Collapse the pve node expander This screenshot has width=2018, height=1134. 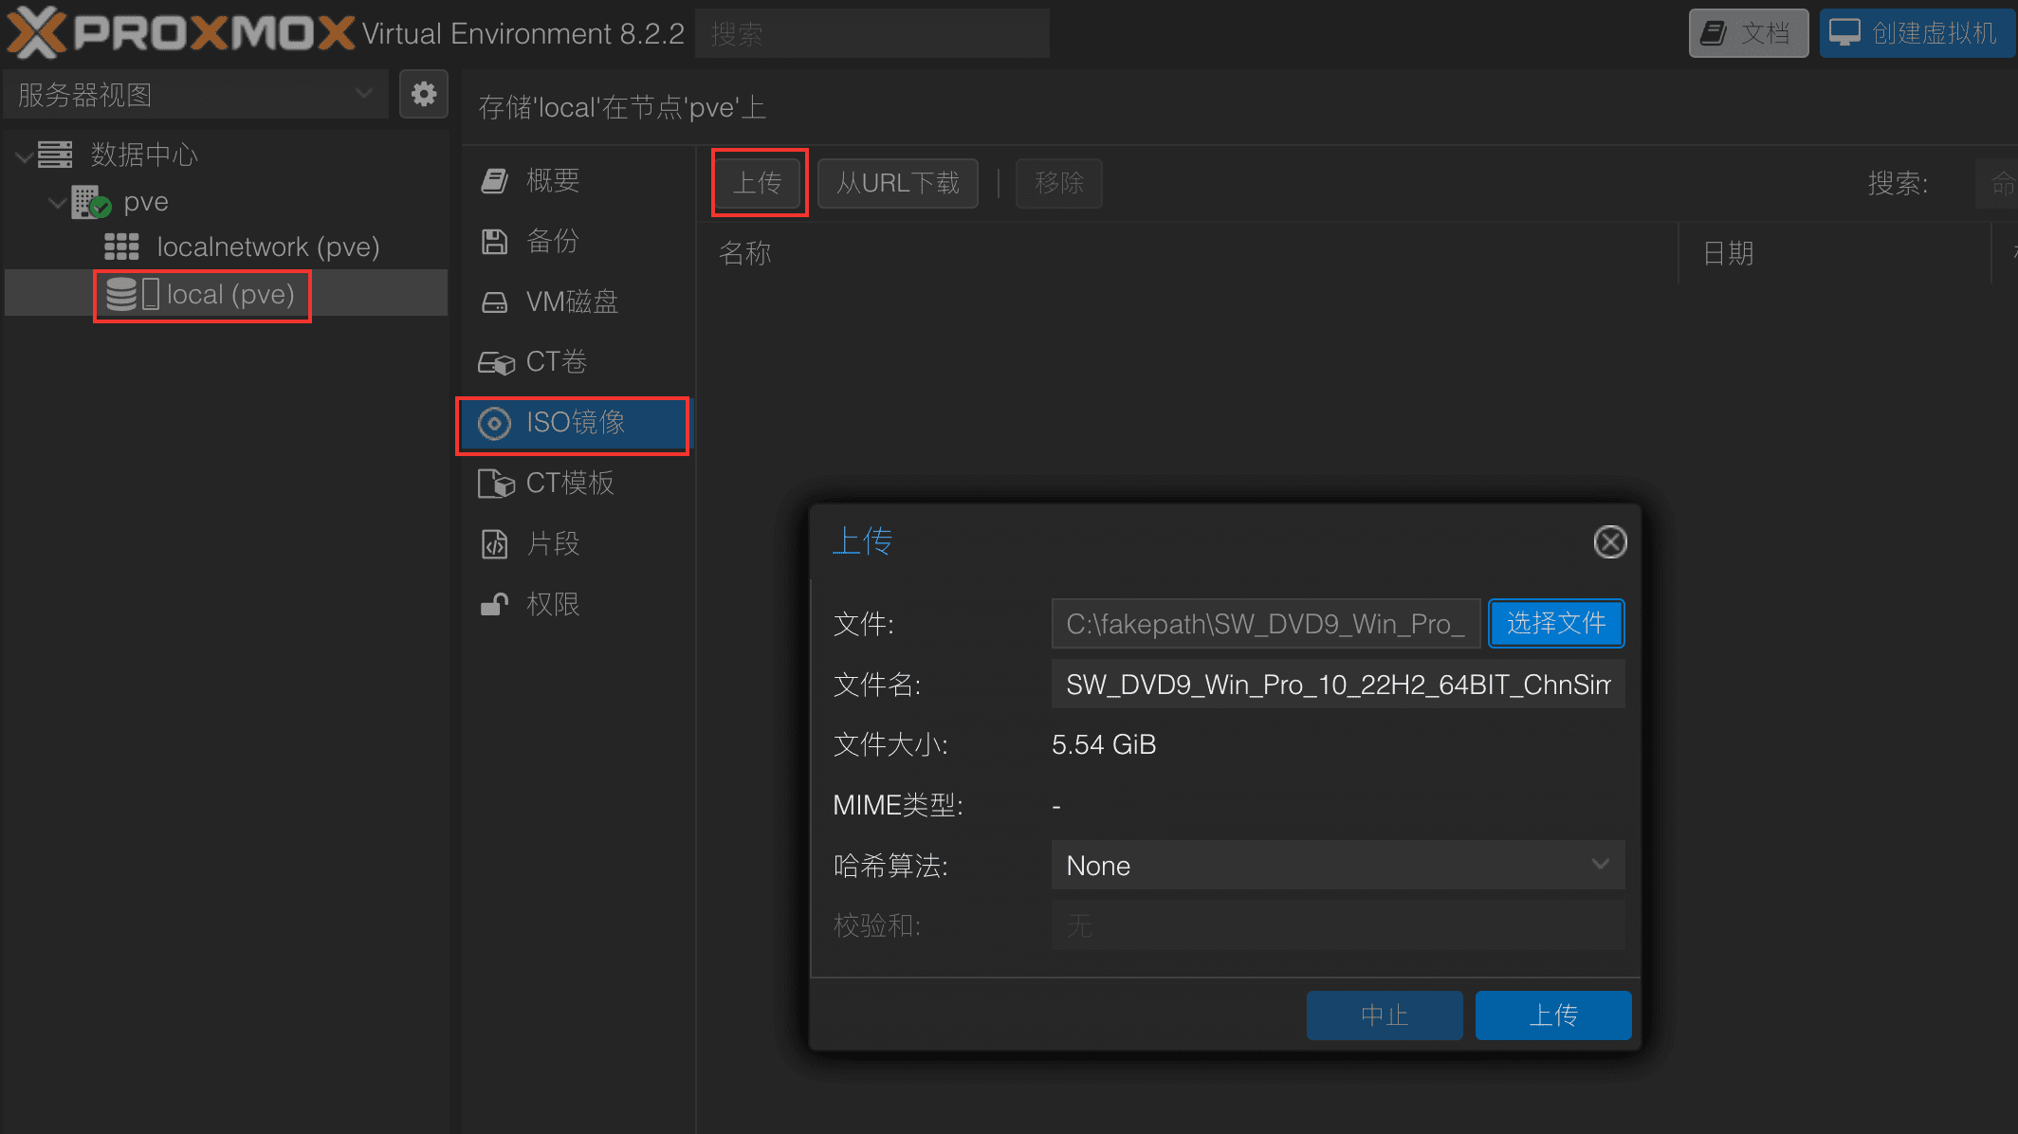click(x=58, y=202)
